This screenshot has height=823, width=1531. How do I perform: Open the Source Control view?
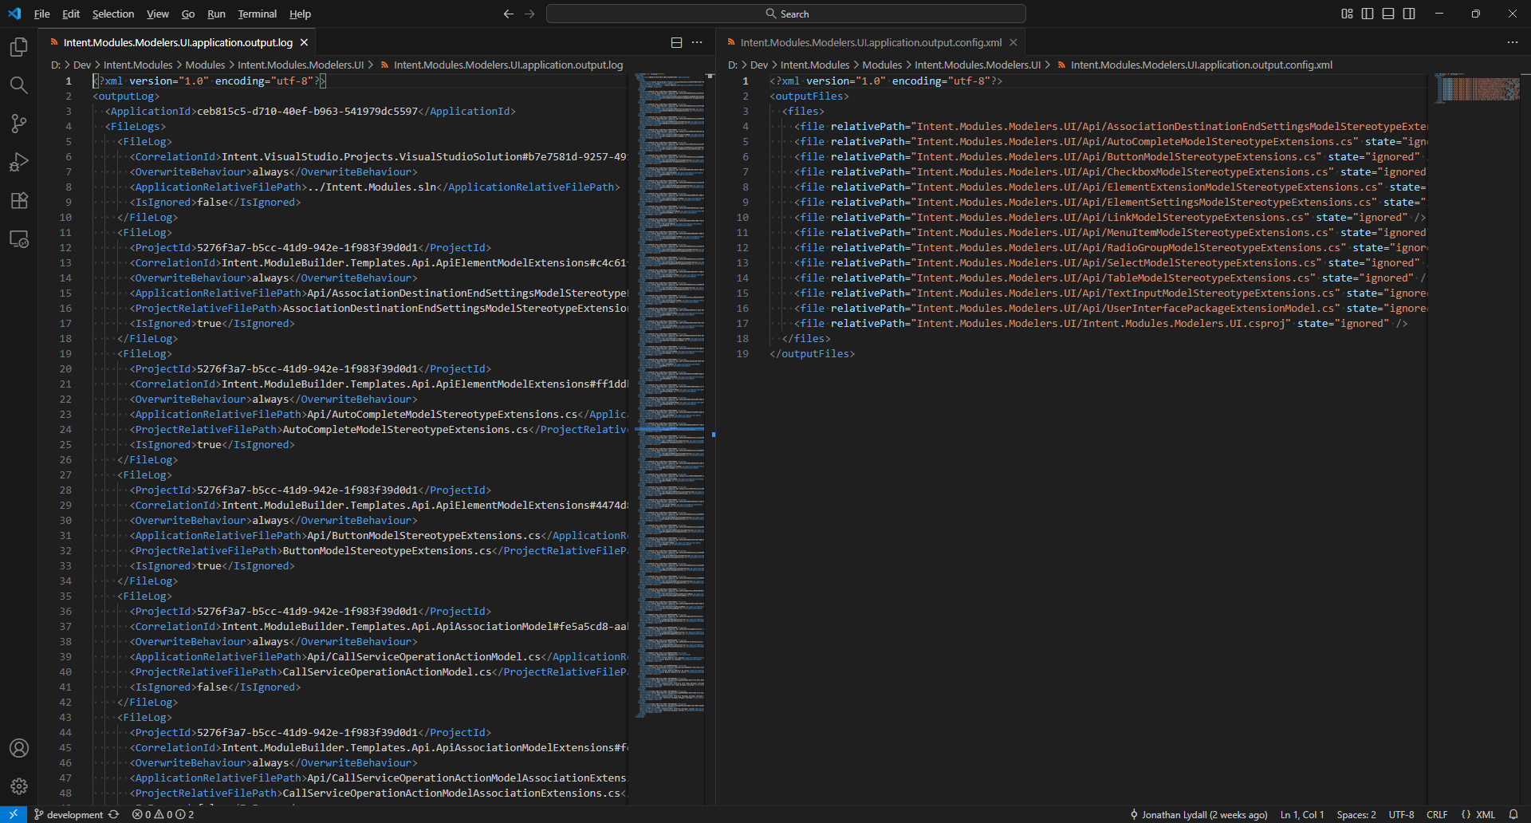point(19,123)
